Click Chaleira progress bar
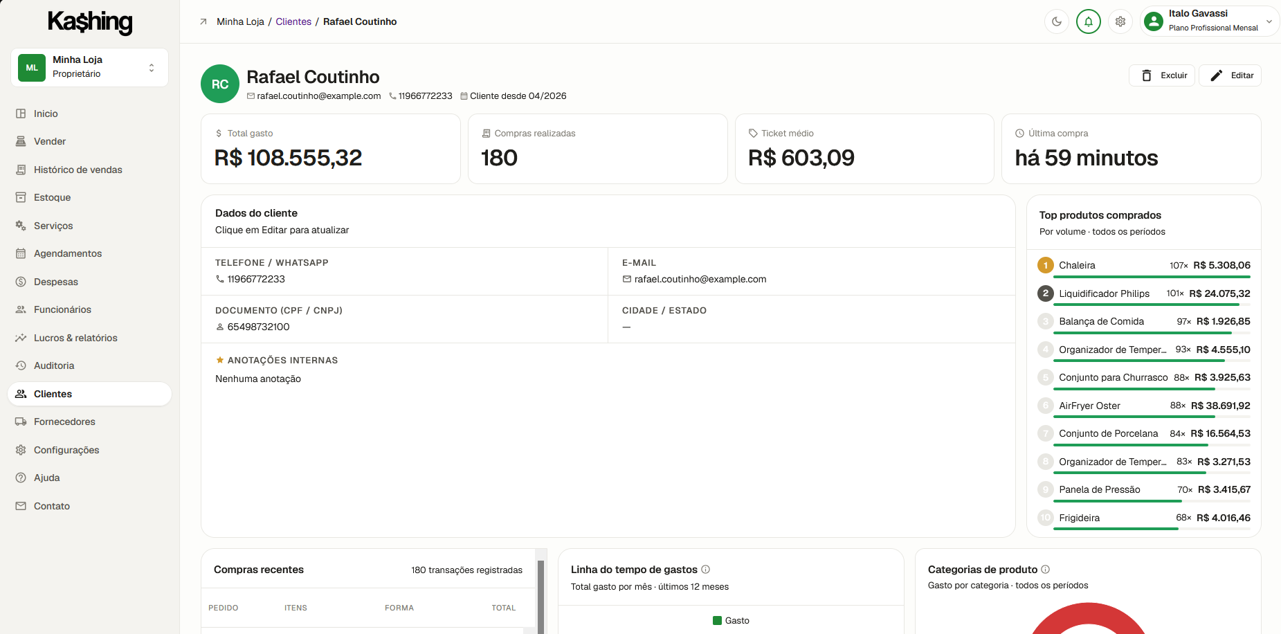 1152,277
